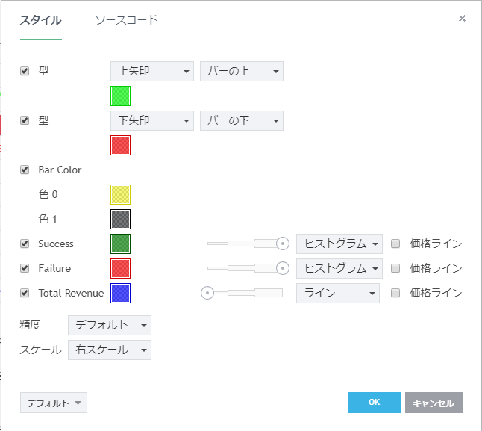Select the スタイル tab
The height and width of the screenshot is (431, 482).
[40, 20]
